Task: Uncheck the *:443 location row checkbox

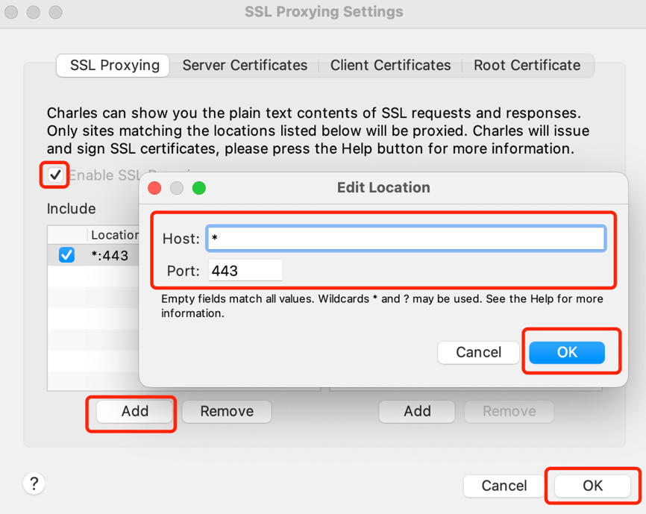Action: click(66, 255)
